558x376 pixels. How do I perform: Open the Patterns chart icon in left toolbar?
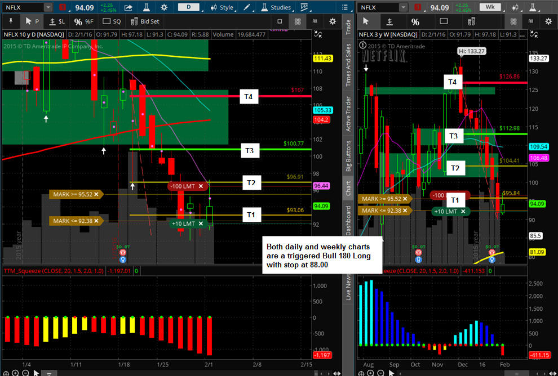304,7
